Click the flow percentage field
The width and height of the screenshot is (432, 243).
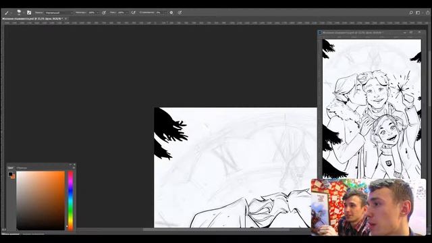point(122,13)
